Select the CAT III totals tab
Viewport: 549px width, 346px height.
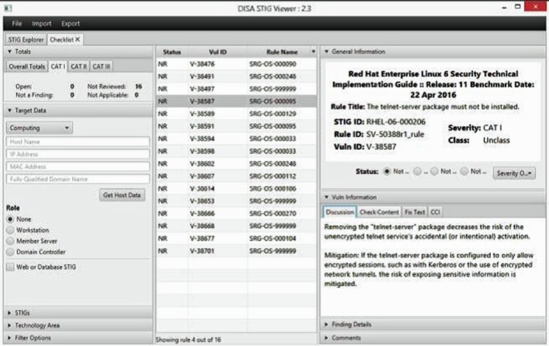(x=101, y=66)
